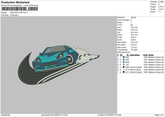The height and width of the screenshot is (117, 165).
Task: Click the 'Stop Sequence:' heading
Action: 124,52
